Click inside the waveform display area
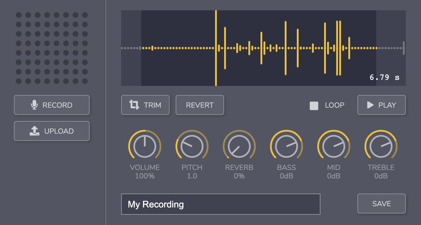This screenshot has width=421, height=225. point(264,48)
